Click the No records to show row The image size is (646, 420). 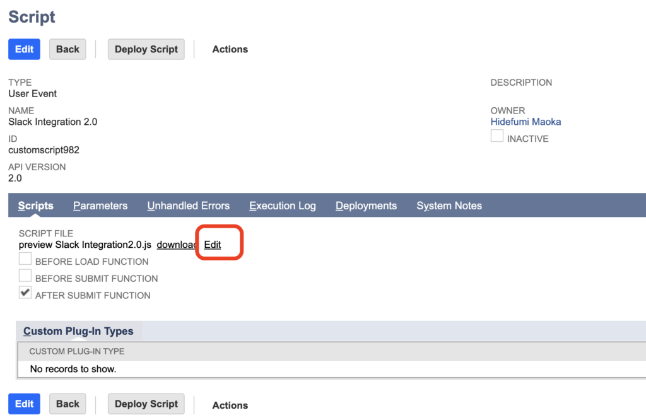[332, 369]
